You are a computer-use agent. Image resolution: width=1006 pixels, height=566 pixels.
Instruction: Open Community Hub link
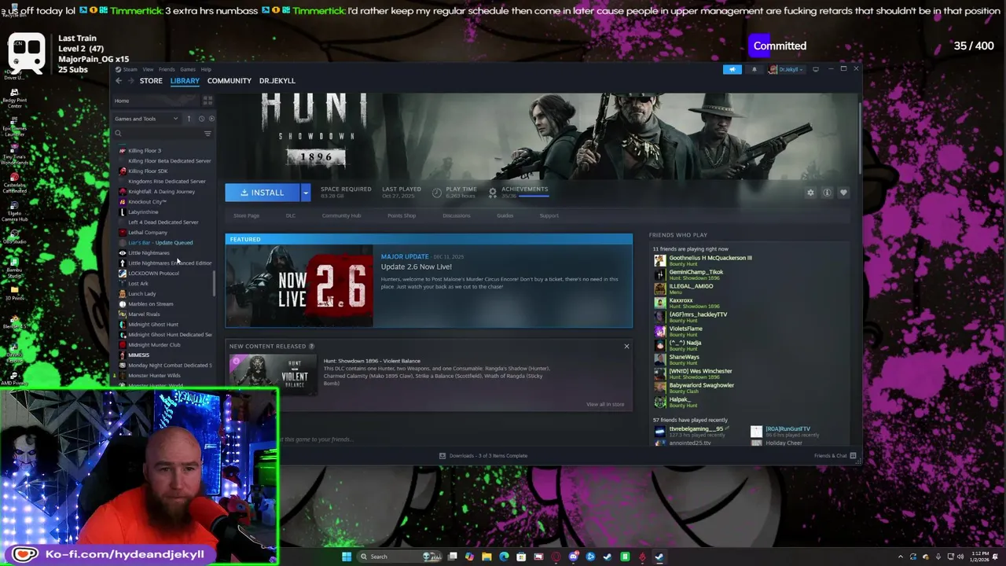tap(341, 215)
